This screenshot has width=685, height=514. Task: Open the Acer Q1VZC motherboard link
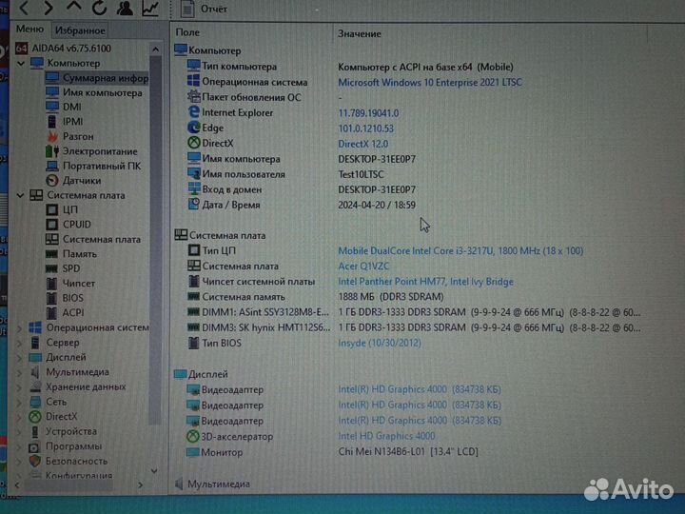click(363, 267)
